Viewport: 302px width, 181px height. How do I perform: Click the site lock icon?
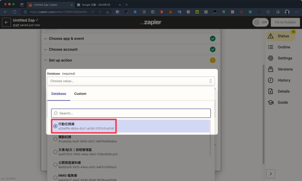25,12
